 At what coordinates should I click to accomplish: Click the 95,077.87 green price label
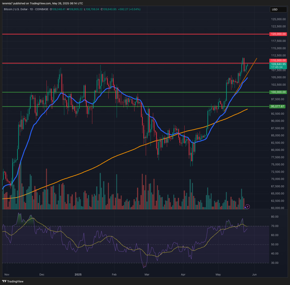click(278, 106)
